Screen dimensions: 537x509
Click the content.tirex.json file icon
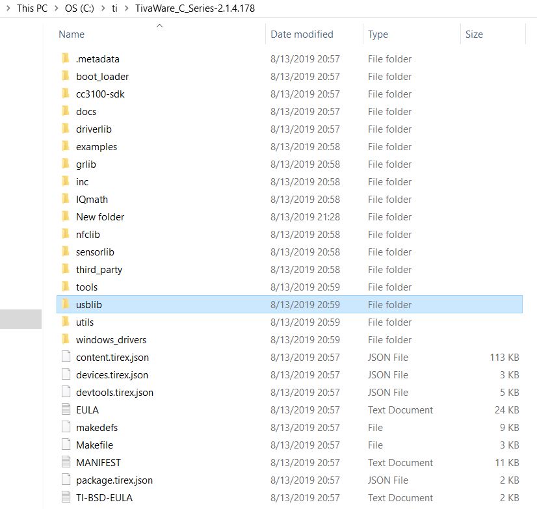[x=66, y=357]
